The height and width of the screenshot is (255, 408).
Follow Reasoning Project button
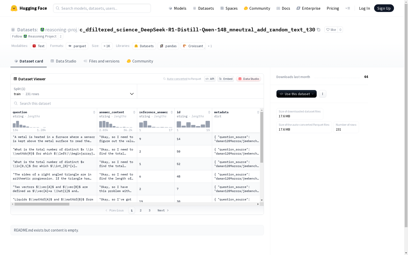pos(34,36)
